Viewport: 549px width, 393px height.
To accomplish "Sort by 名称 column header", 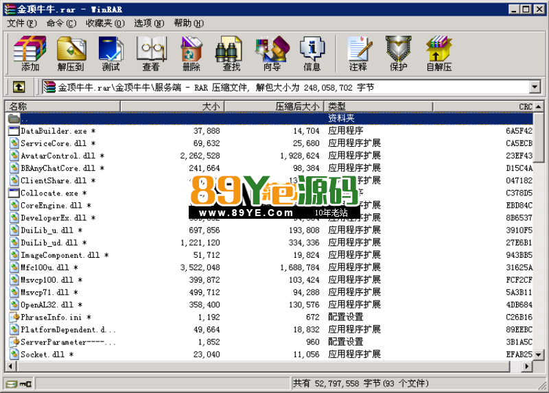I will [62, 106].
